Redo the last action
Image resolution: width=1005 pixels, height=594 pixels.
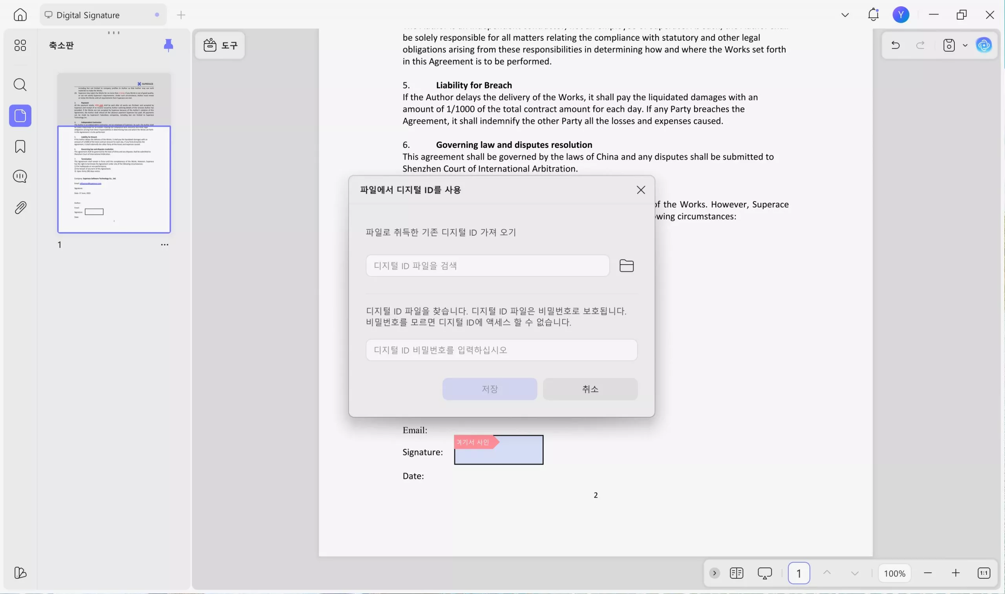[x=920, y=45]
